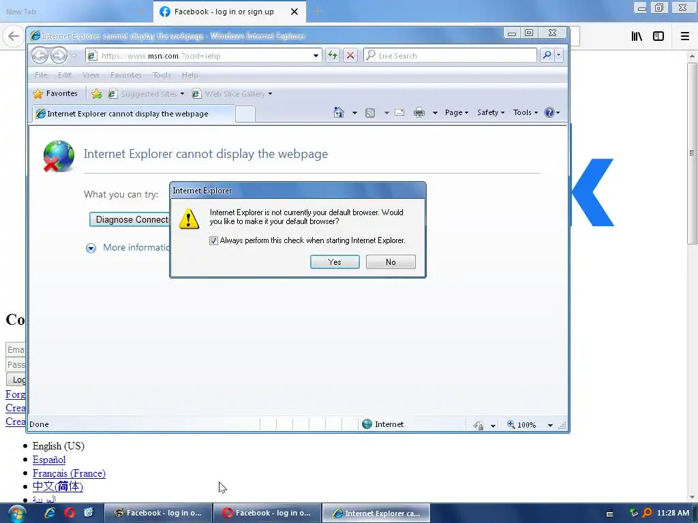The image size is (698, 523).
Task: Open the background browser Library icon
Action: click(x=637, y=37)
